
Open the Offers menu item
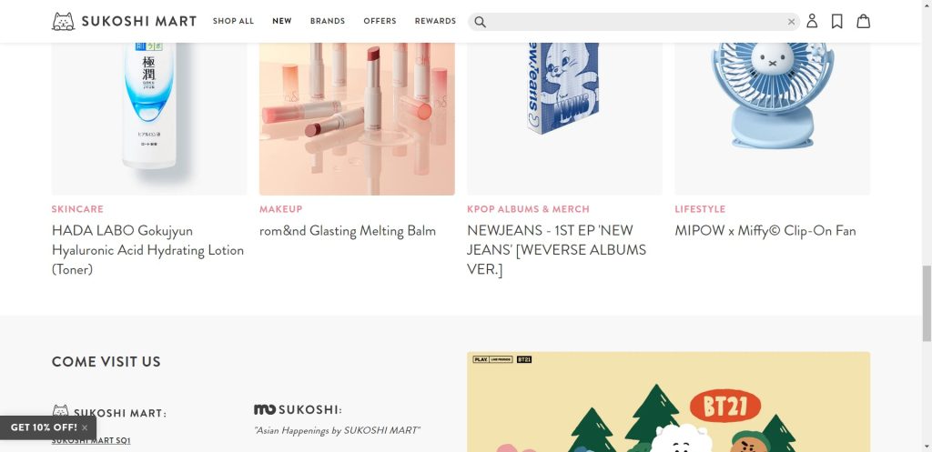pos(380,21)
